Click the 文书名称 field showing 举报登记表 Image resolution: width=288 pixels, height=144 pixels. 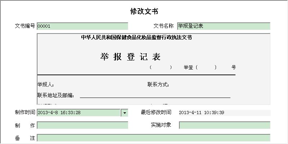click(x=224, y=26)
